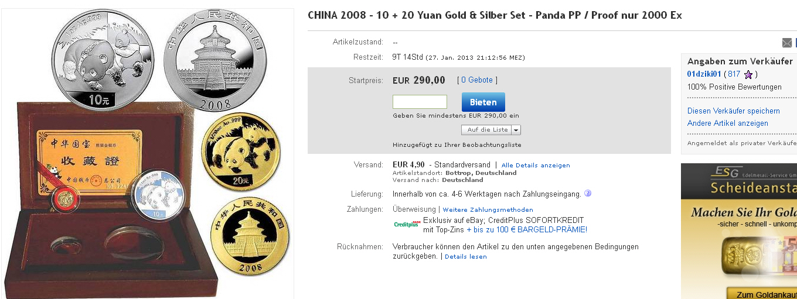Screen dimensions: 797x299
Task: Click 'Diesen Verkäufer speichern' link
Action: (734, 111)
